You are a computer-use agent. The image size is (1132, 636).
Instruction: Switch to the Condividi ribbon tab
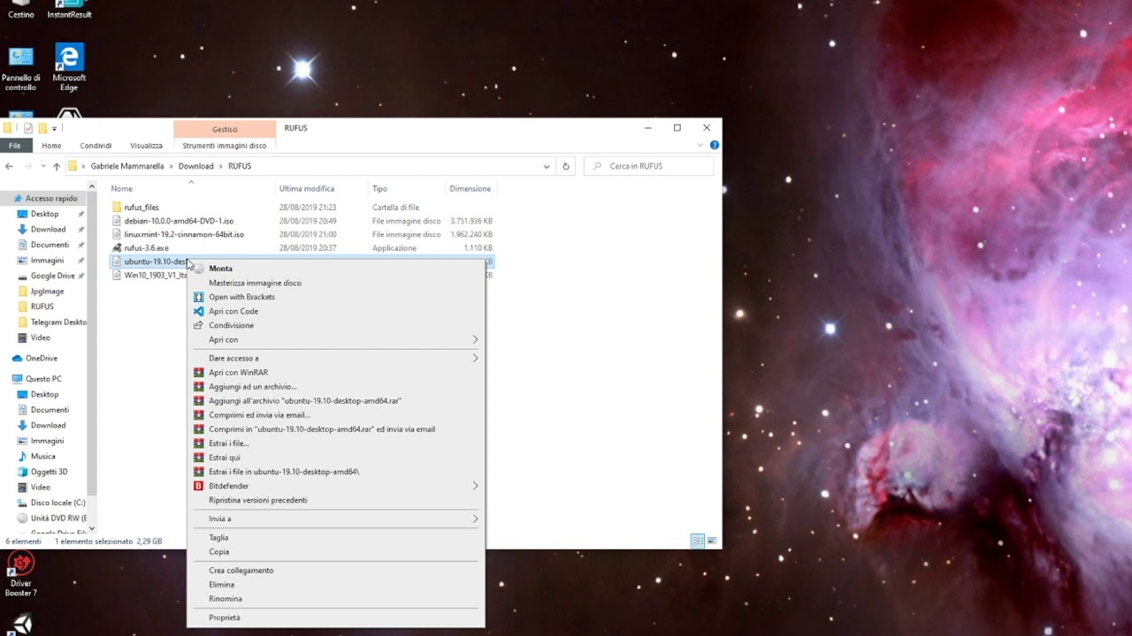96,146
